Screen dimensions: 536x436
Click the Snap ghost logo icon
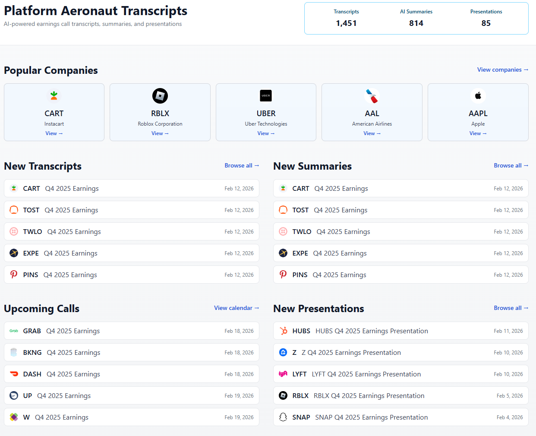point(283,417)
